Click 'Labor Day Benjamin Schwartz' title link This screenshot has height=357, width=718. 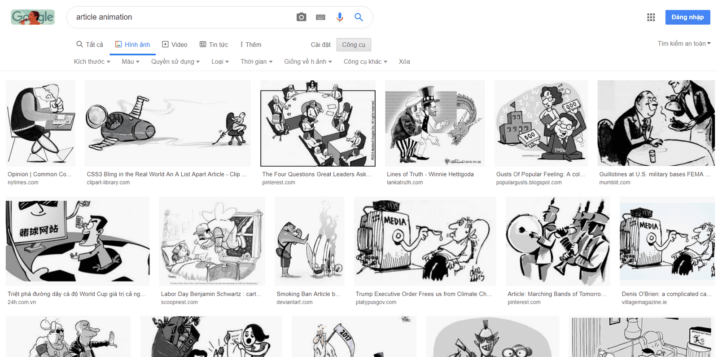point(211,294)
